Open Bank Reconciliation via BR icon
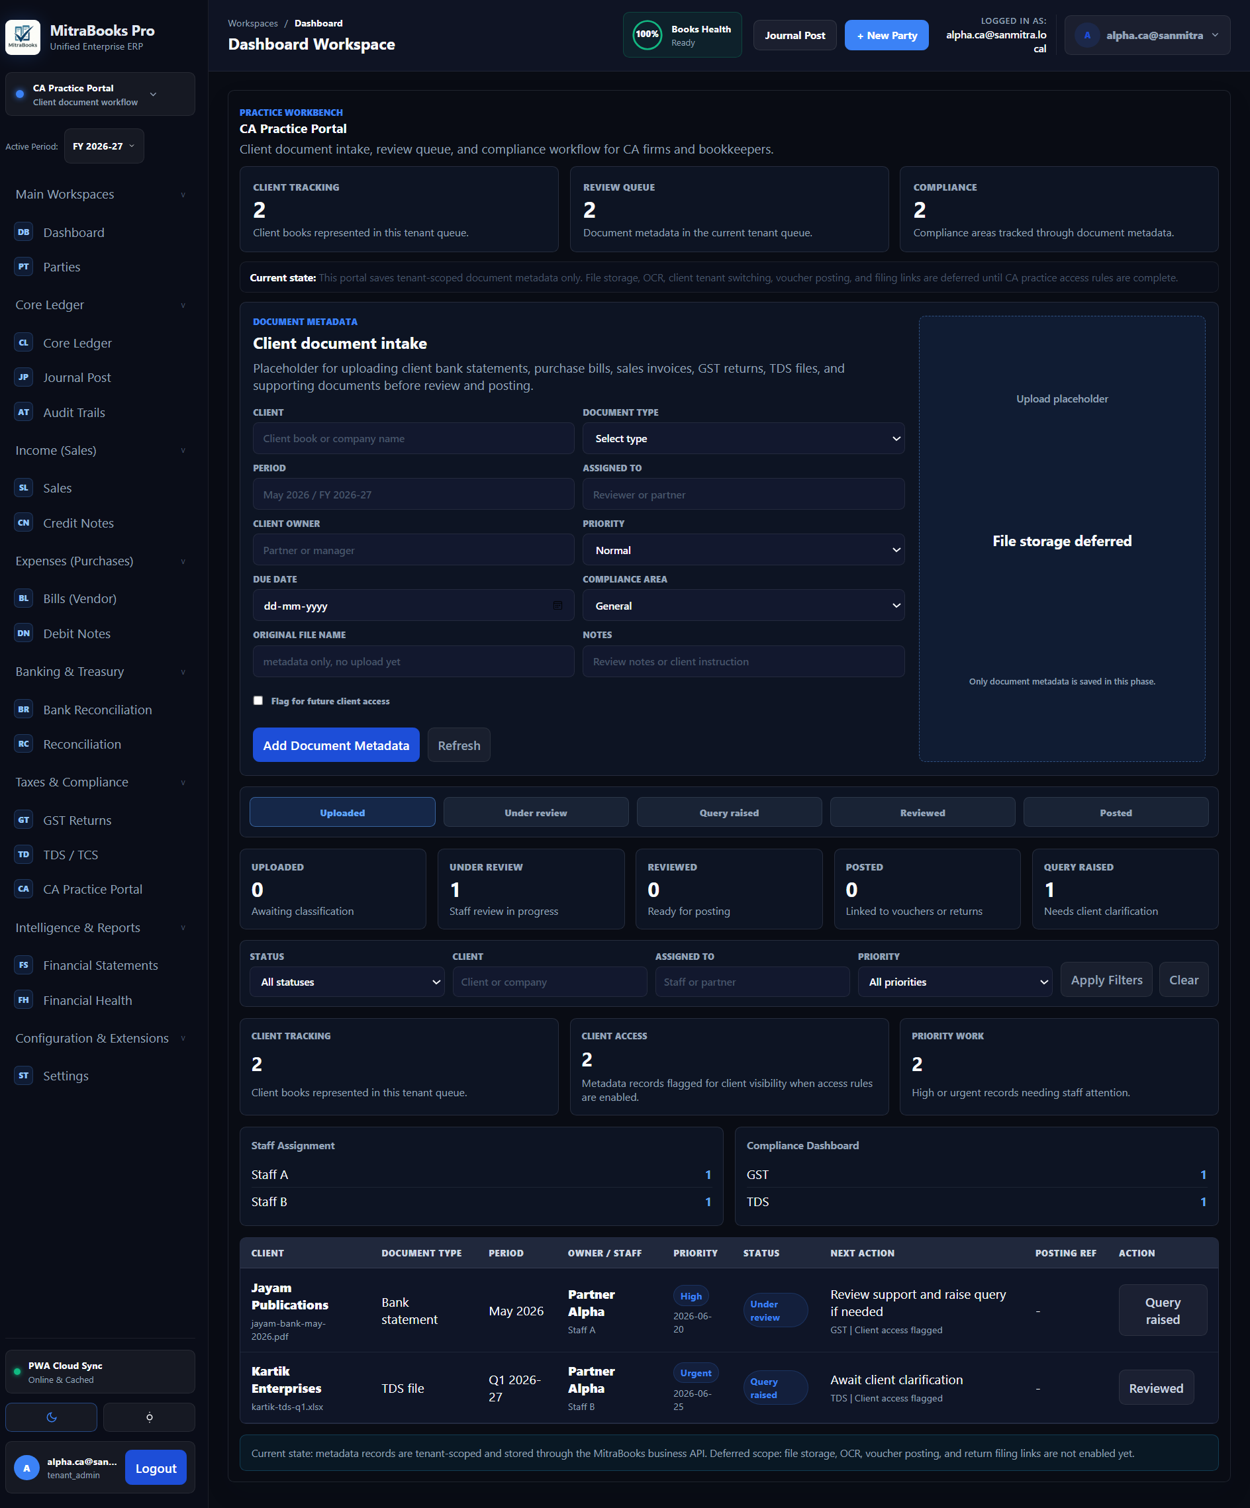The height and width of the screenshot is (1508, 1250). pos(24,710)
